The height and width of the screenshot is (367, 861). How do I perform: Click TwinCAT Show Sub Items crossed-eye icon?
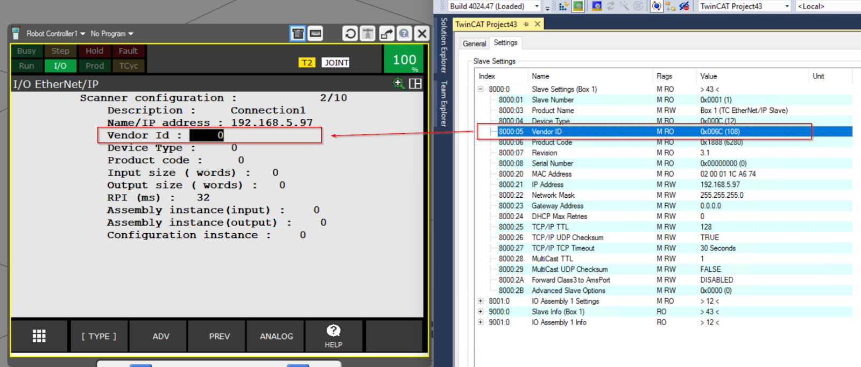pos(684,6)
